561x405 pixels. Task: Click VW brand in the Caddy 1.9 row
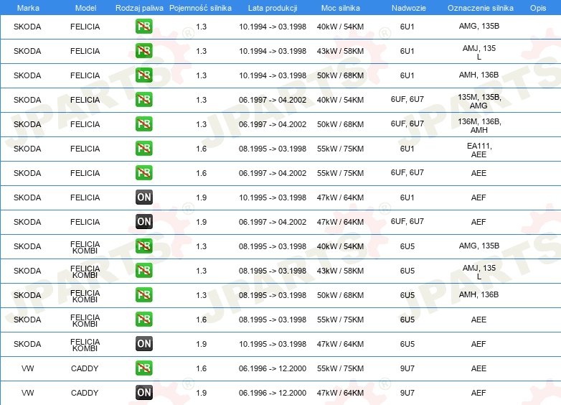[x=27, y=393]
